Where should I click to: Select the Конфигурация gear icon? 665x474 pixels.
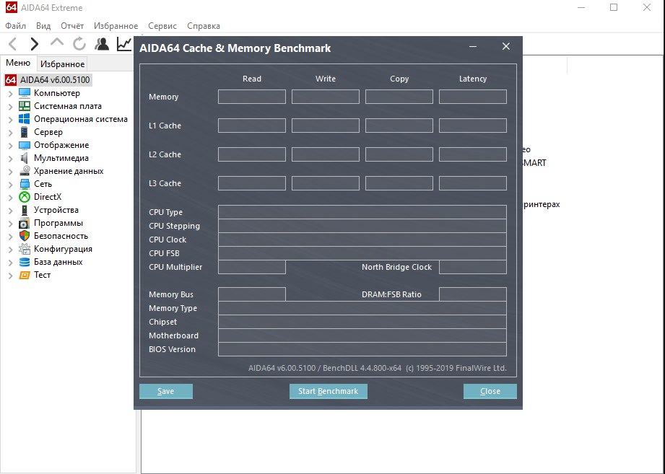click(x=25, y=249)
